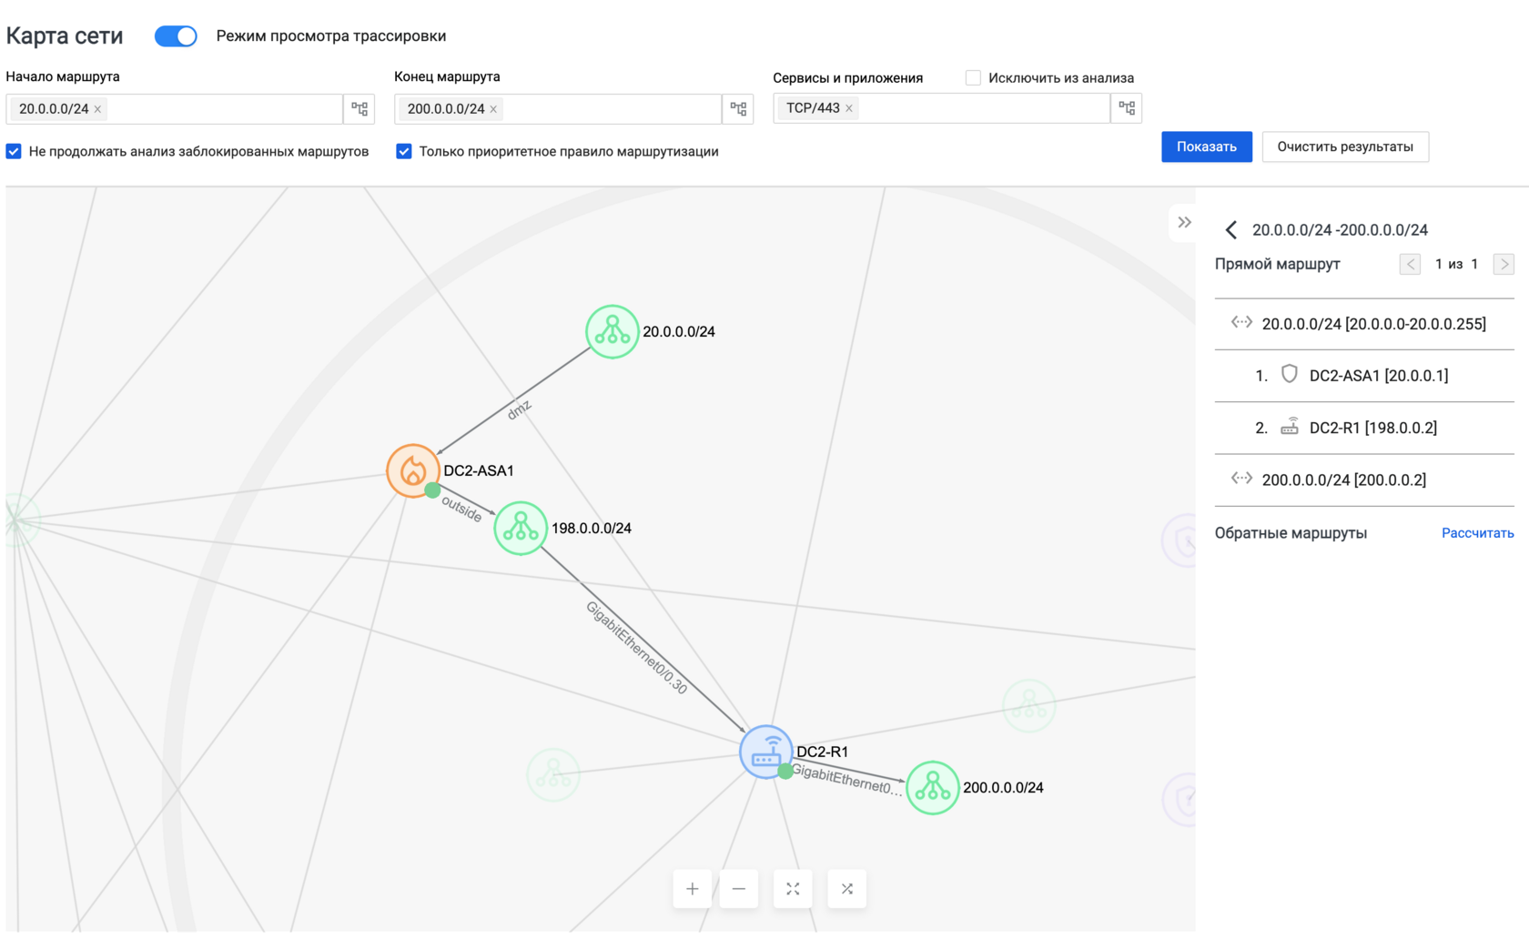Click the 'Прямой маршрут' heading
Screen dimensions: 1529x939
pos(1277,264)
